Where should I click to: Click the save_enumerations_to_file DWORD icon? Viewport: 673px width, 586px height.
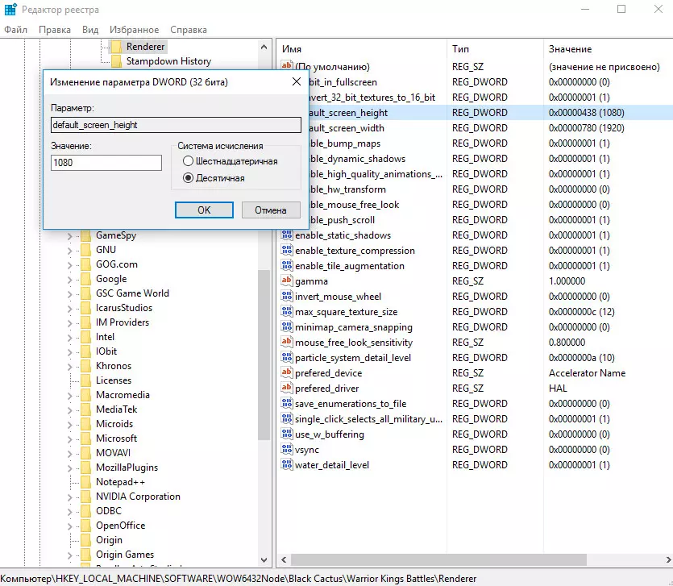point(287,404)
